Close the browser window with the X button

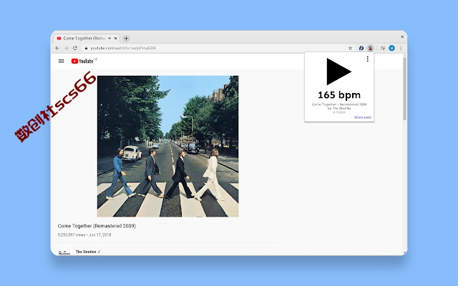pos(402,36)
